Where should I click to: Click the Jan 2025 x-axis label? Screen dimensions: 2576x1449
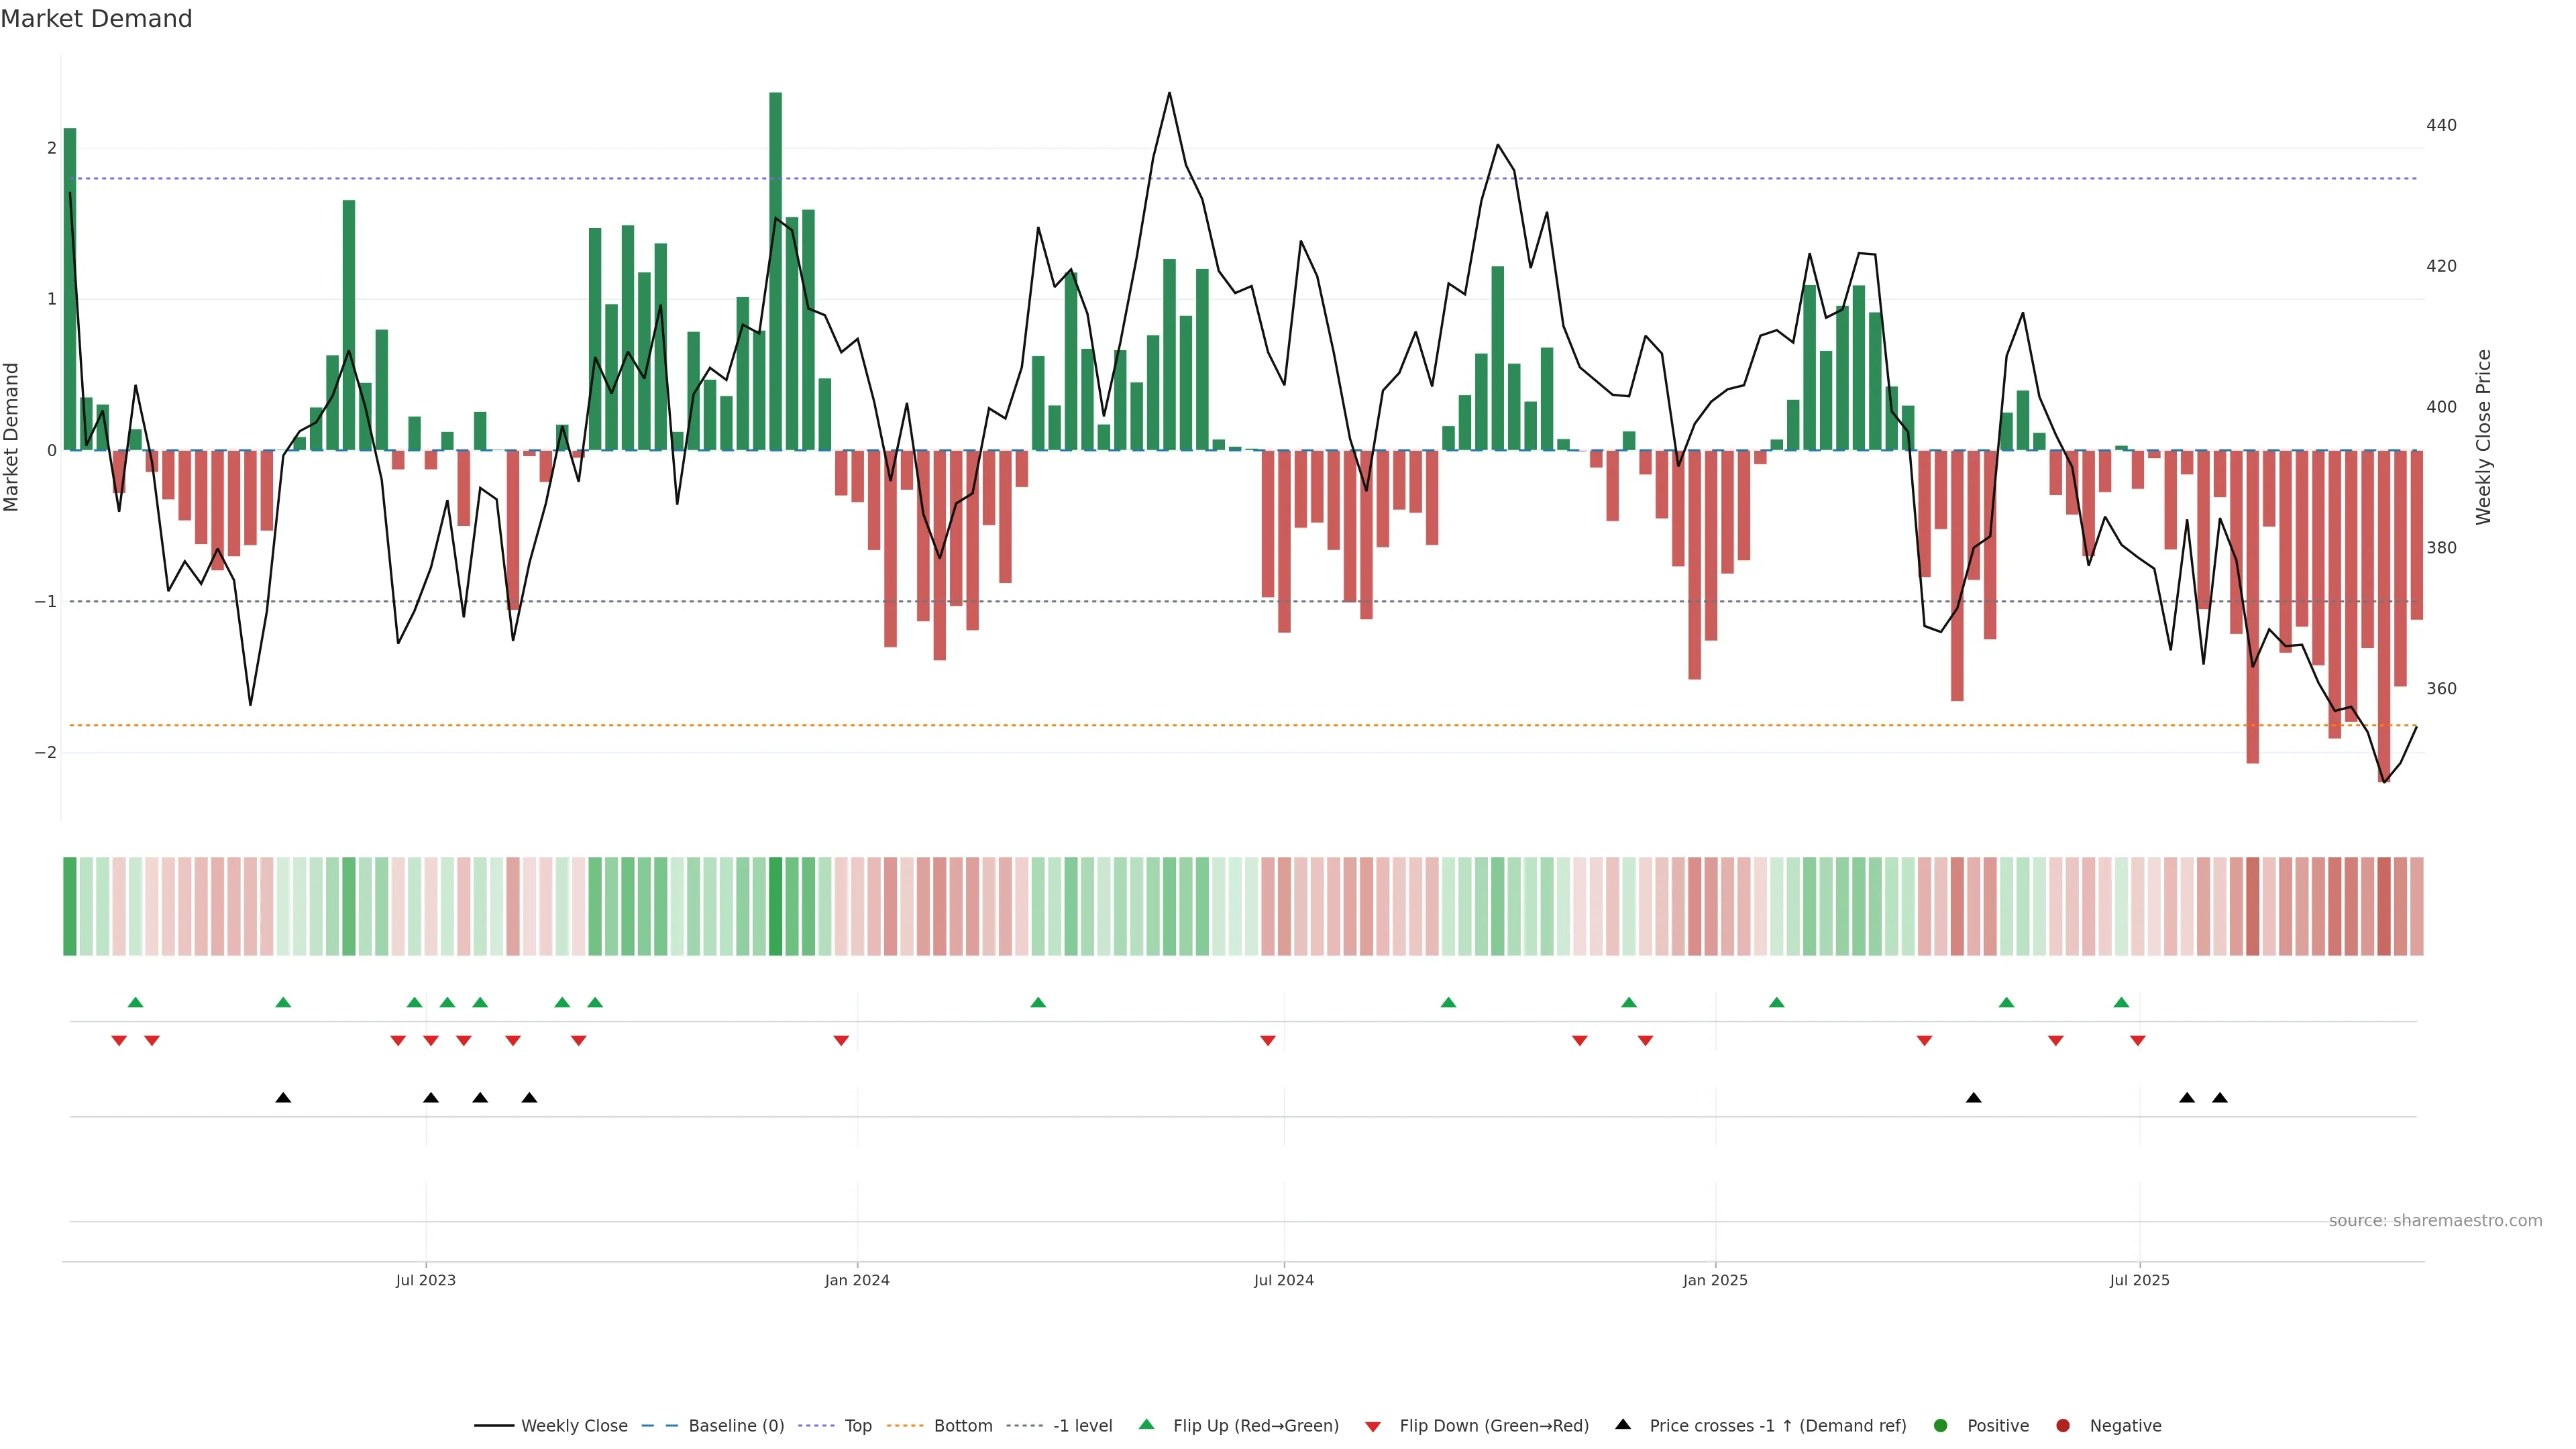tap(1714, 1280)
